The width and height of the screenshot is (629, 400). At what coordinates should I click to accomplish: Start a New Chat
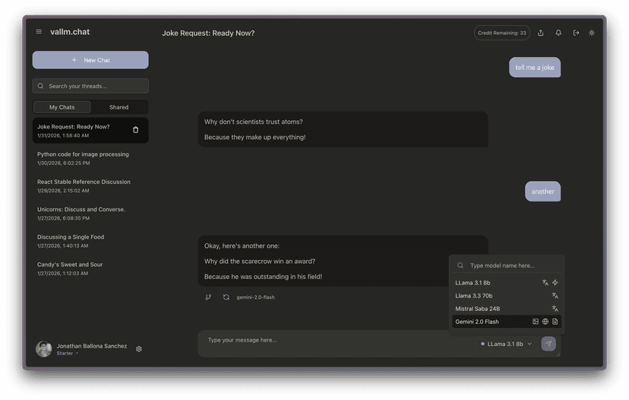[90, 60]
